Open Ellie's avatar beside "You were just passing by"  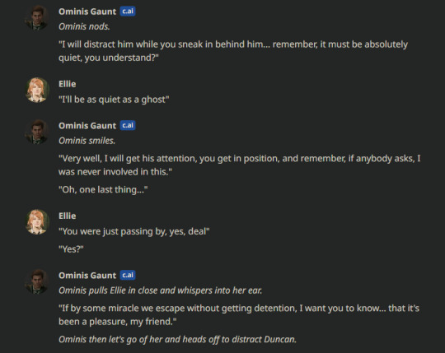click(x=37, y=222)
